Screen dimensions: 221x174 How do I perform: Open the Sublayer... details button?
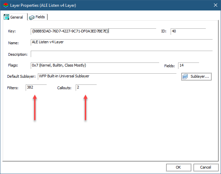coord(196,77)
